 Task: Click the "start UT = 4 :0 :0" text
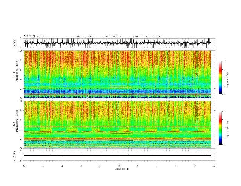tap(147, 36)
